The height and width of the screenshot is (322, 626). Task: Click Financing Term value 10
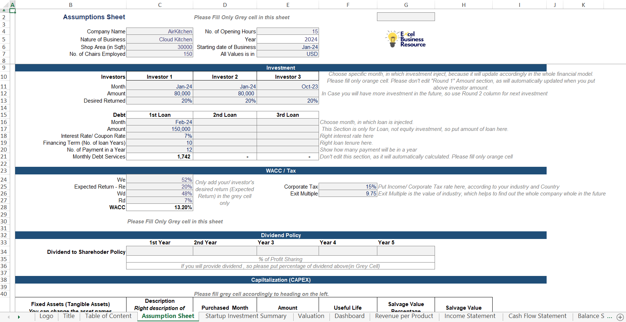(x=159, y=143)
